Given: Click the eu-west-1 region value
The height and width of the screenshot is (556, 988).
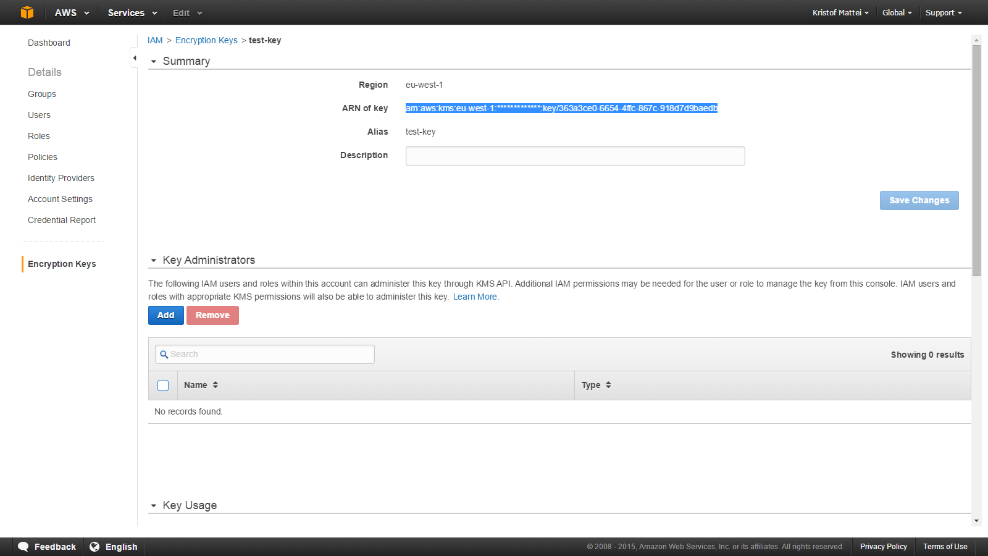Looking at the screenshot, I should tap(424, 85).
